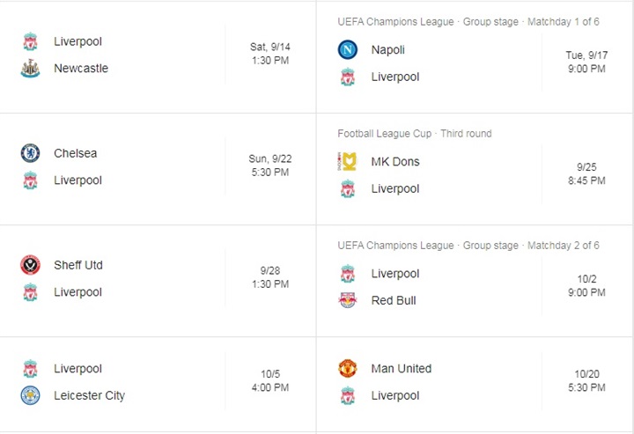Click the Red Bull club logo
Screen dimensions: 634x434
(x=348, y=300)
